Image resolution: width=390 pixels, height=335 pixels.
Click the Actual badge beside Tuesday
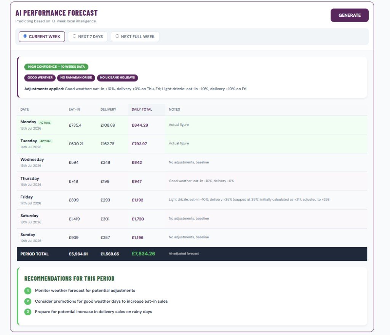pyautogui.click(x=46, y=141)
